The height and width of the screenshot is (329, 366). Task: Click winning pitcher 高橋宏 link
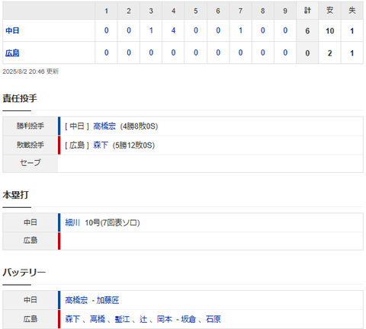pyautogui.click(x=104, y=126)
